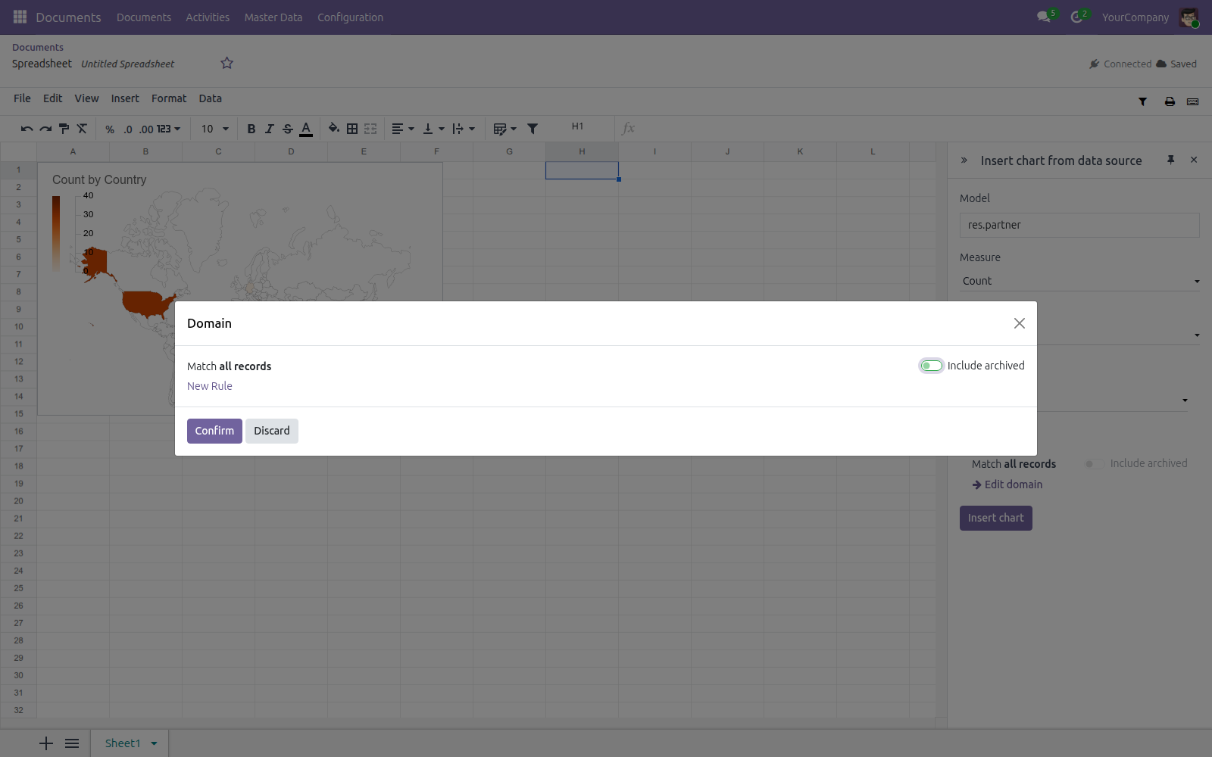Viewport: 1212px width, 757px height.
Task: Click the Redo icon in toolbar
Action: click(45, 129)
